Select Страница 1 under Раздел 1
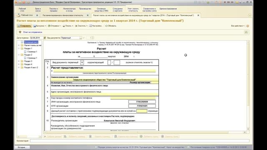 (x=32, y=52)
